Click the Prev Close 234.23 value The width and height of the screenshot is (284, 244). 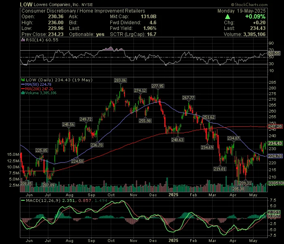pyautogui.click(x=56, y=34)
